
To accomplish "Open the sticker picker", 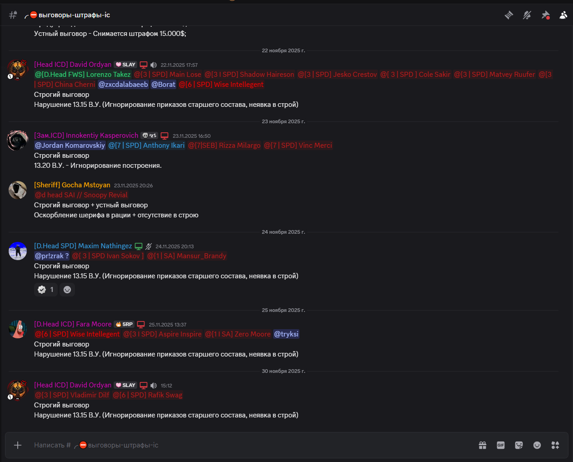I will click(x=519, y=445).
